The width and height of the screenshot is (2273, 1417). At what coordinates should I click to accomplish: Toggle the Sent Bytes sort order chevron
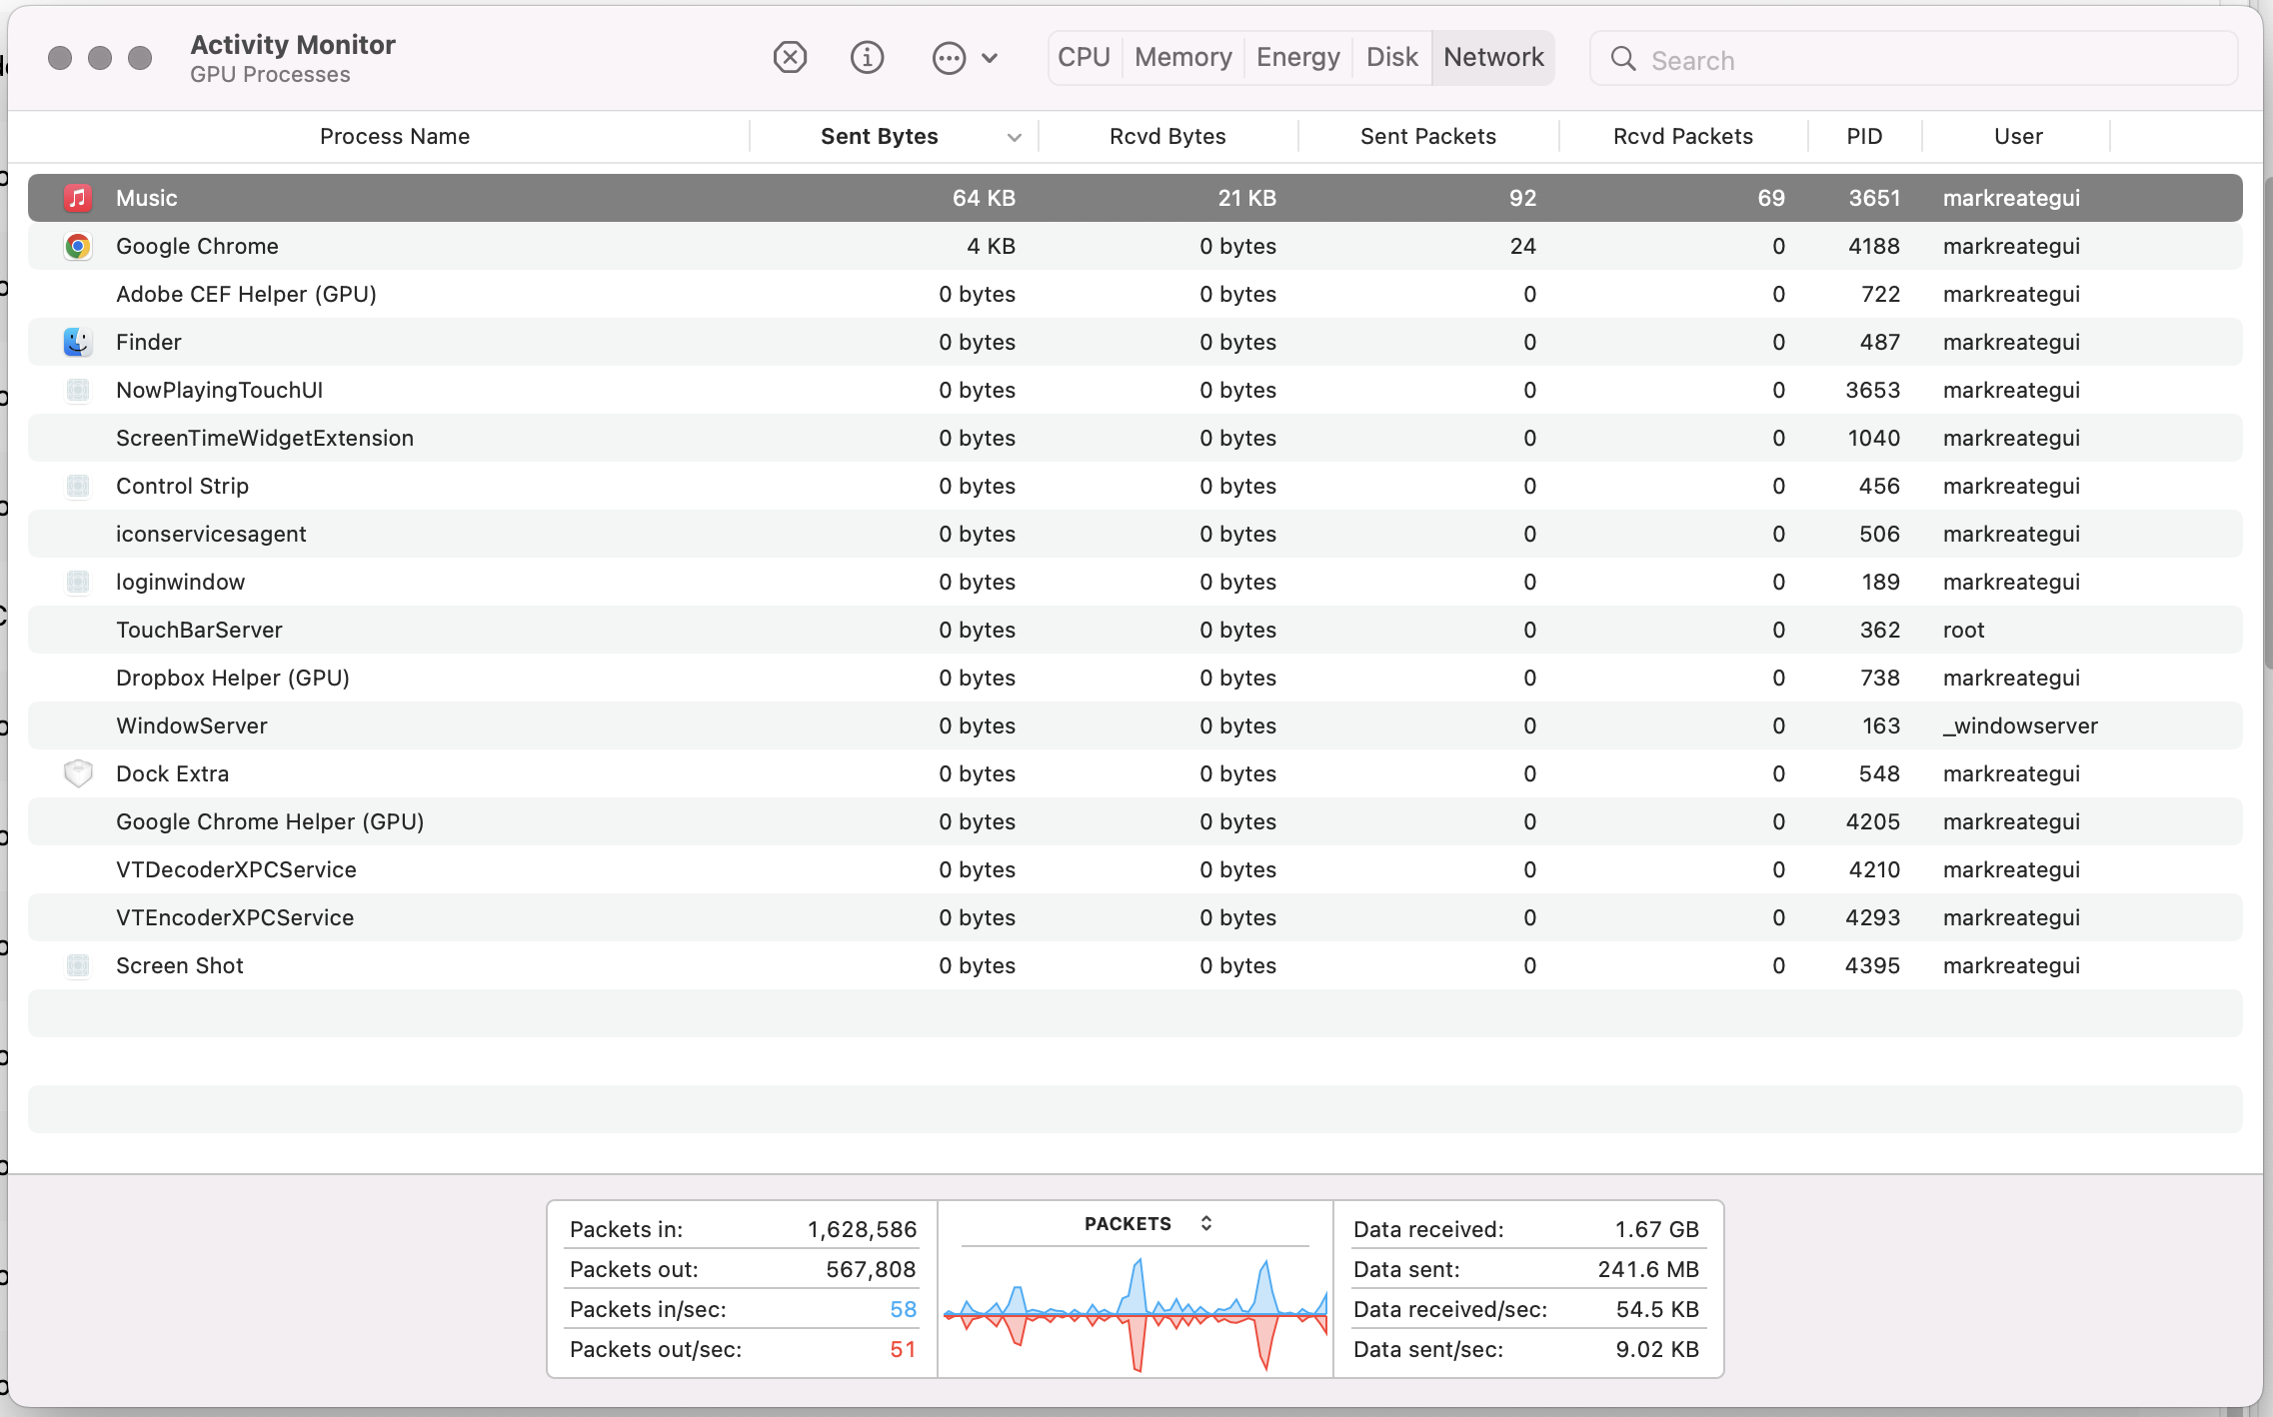click(1014, 137)
